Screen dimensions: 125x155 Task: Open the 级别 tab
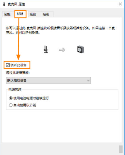33,14
